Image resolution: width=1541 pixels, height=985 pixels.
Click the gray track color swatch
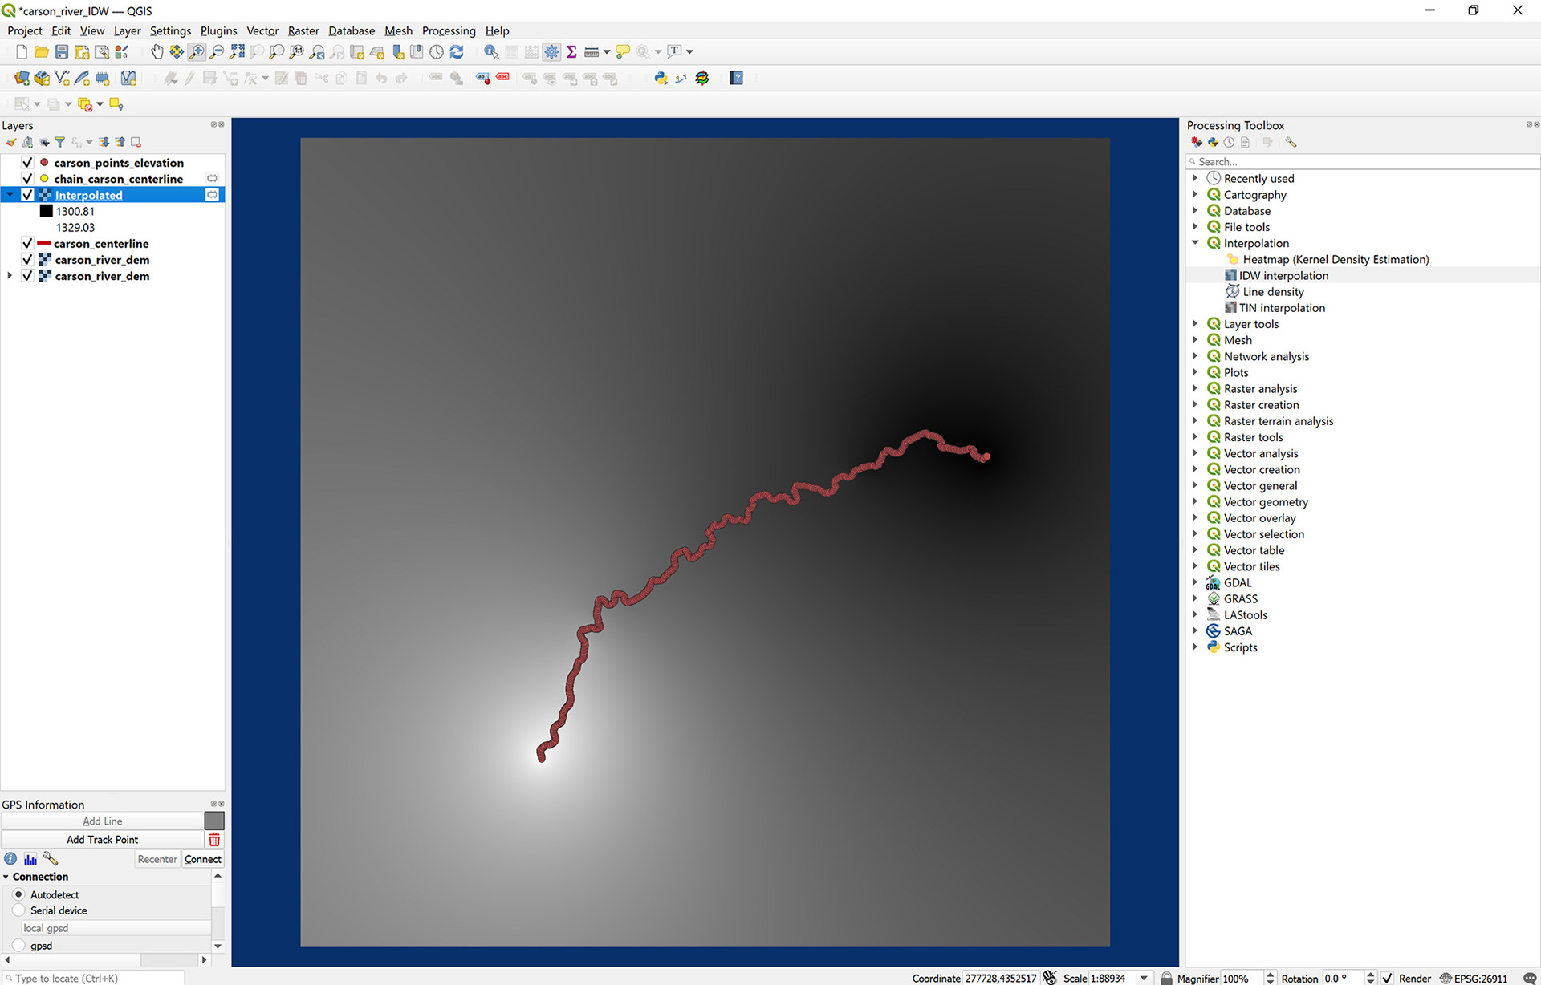coord(214,821)
